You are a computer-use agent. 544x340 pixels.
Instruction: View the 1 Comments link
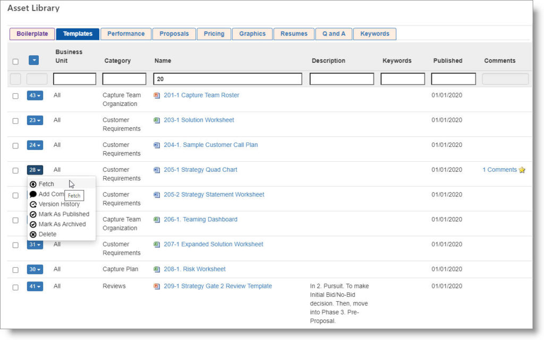coord(499,170)
